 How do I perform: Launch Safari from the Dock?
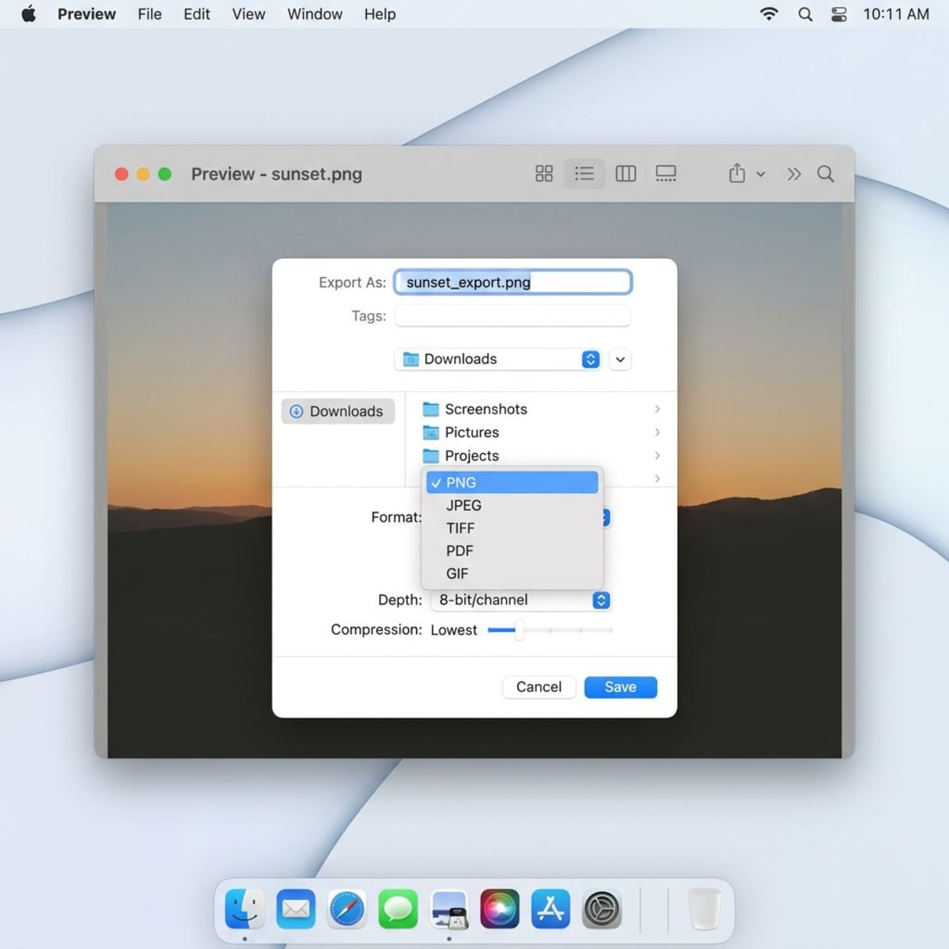point(346,909)
